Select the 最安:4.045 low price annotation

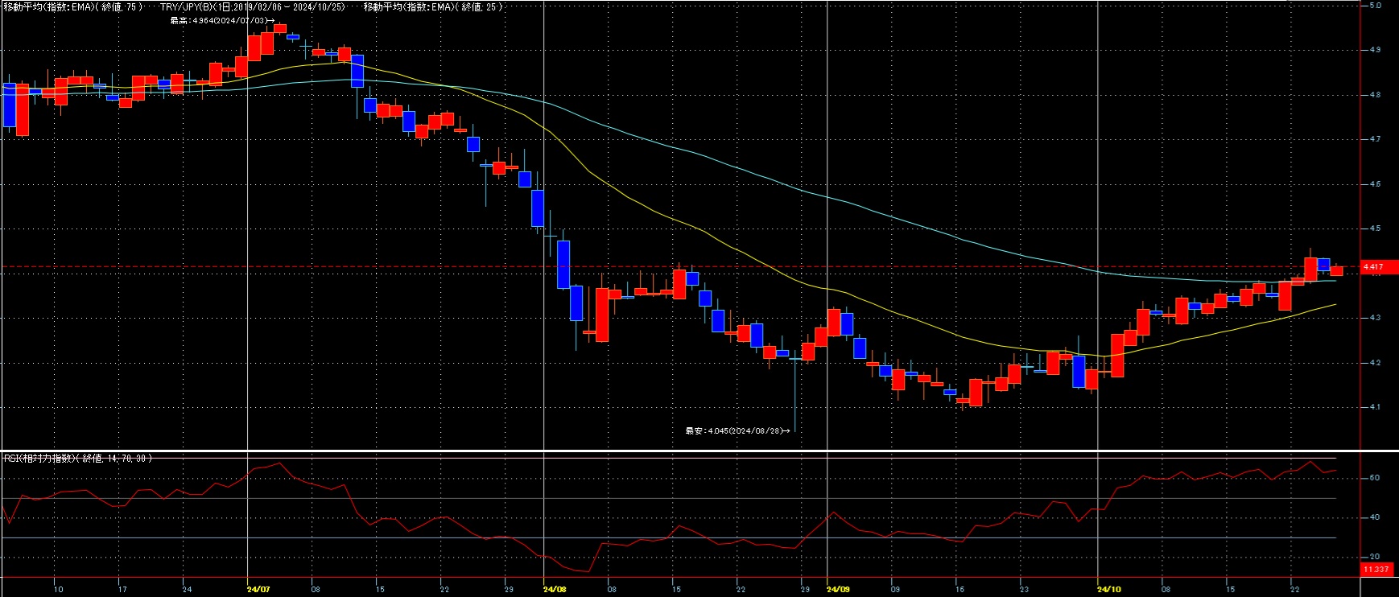[738, 430]
